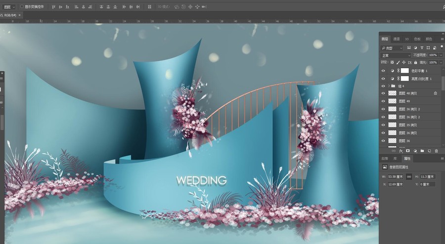
Task: Open the 图层 auto-select dropdown in options bar
Action: [9, 7]
